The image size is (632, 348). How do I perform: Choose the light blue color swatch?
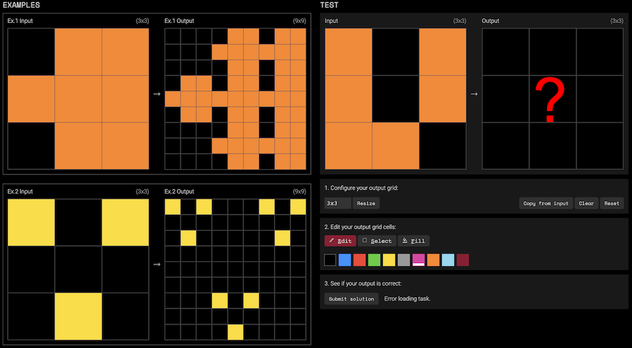(448, 260)
